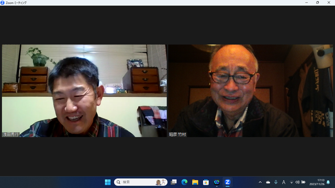Screen dimensions: 335x188
Task: Open the clock showing 17:13
Action: pos(317,182)
